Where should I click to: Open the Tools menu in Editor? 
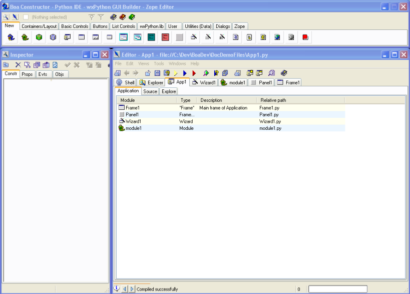tap(159, 63)
